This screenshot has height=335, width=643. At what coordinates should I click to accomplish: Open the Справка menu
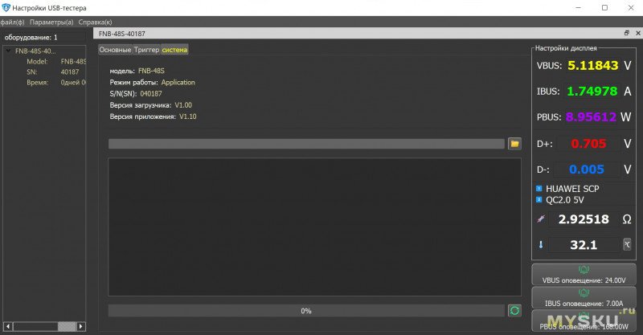point(95,22)
